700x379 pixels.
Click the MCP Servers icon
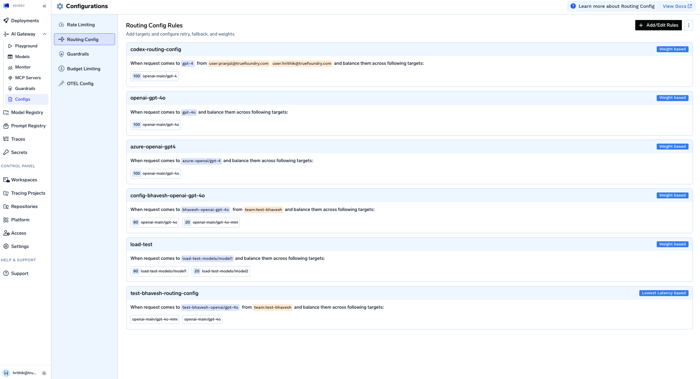point(10,78)
